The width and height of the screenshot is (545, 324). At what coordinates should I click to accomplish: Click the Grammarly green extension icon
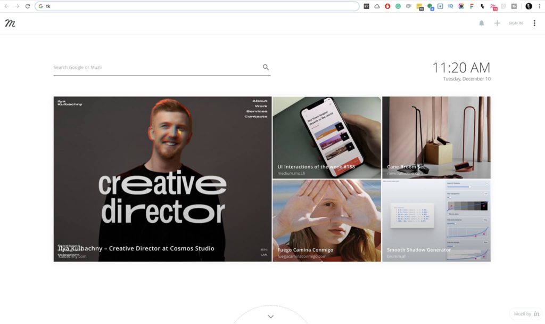tap(398, 6)
